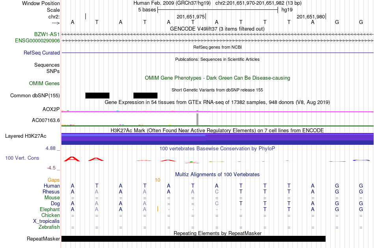Image resolution: width=374 pixels, height=248 pixels.
Task: Click the Chicken species label
Action: 50,215
